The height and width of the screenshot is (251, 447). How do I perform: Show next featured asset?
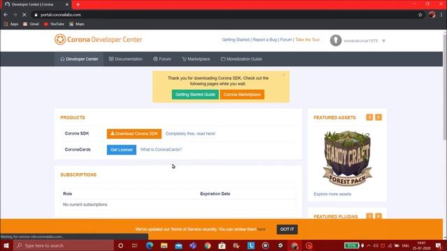click(x=379, y=117)
